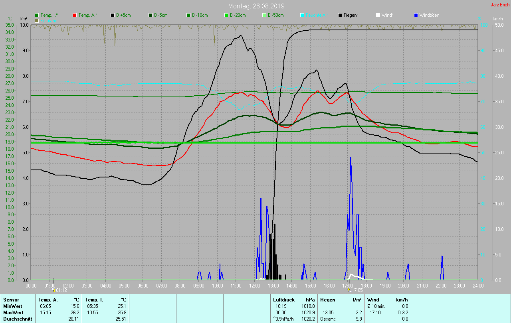The width and height of the screenshot is (511, 323).
Task: Click the olive legend square in second row
Action: 37,20
